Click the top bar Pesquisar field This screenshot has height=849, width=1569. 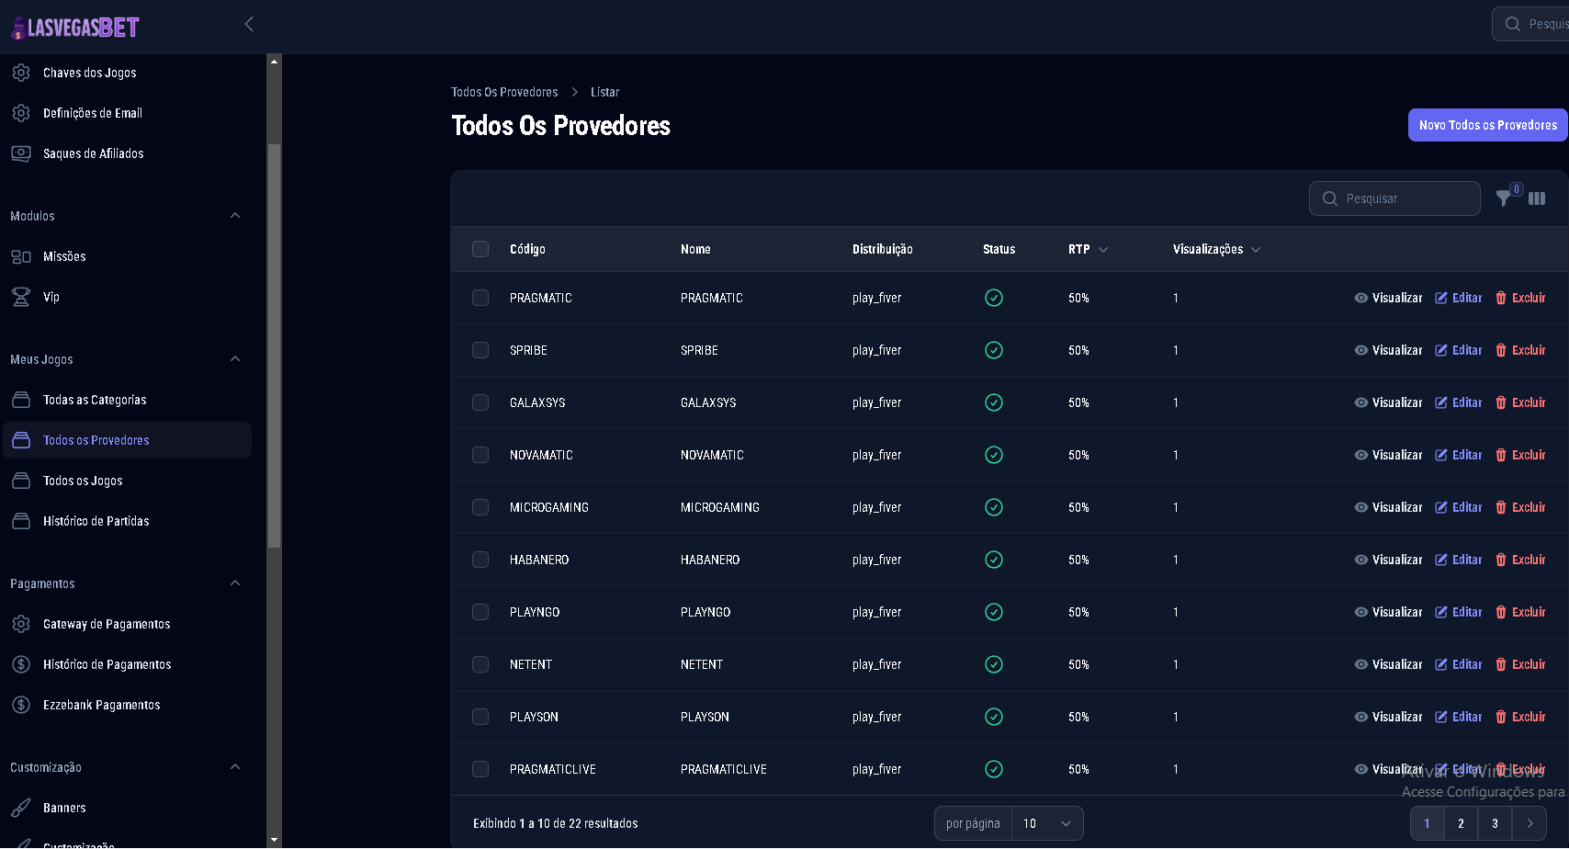coord(1531,24)
